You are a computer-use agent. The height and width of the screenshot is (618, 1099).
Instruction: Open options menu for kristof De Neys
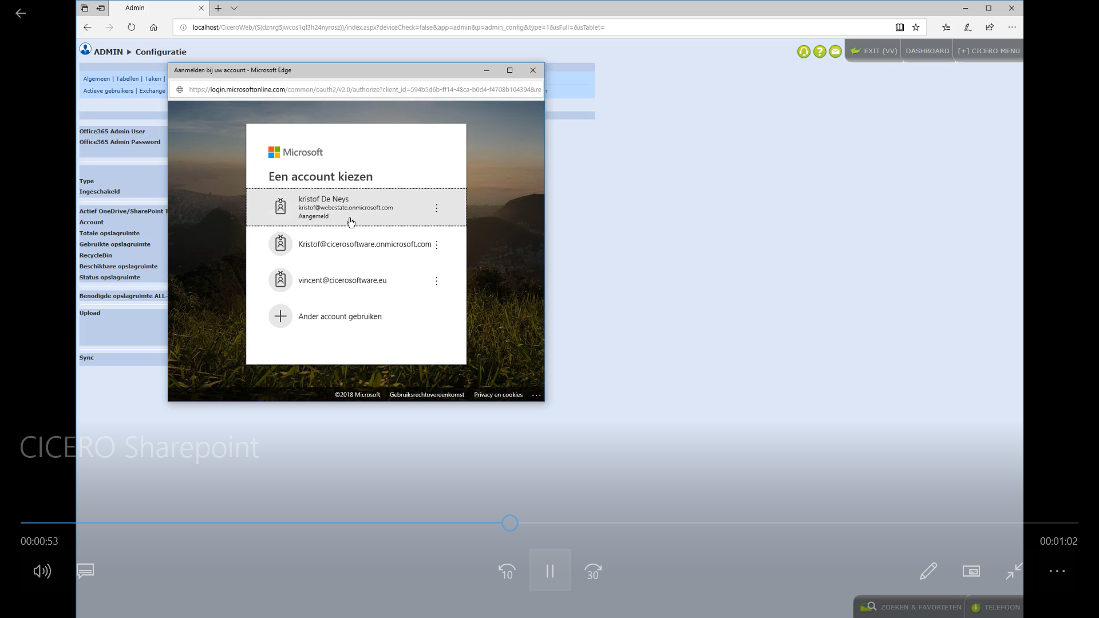[x=436, y=208]
